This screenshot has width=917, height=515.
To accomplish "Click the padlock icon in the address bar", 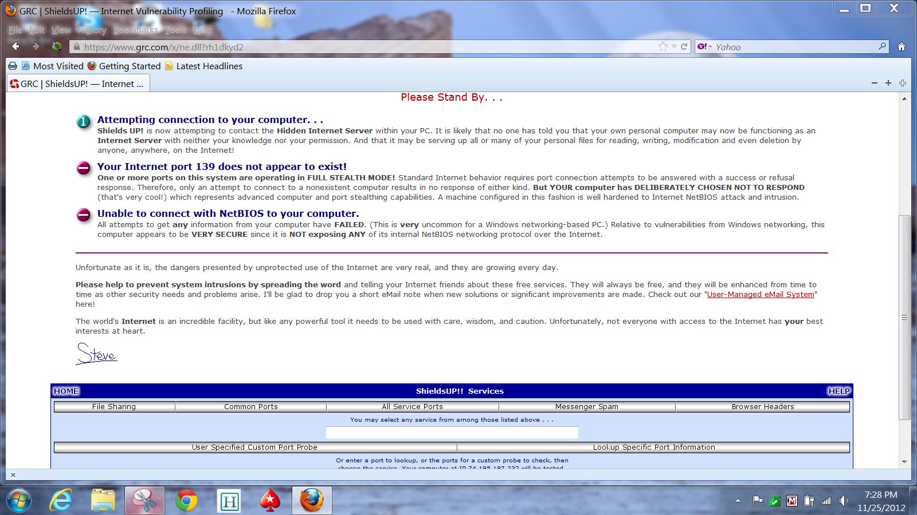I will click(x=76, y=47).
